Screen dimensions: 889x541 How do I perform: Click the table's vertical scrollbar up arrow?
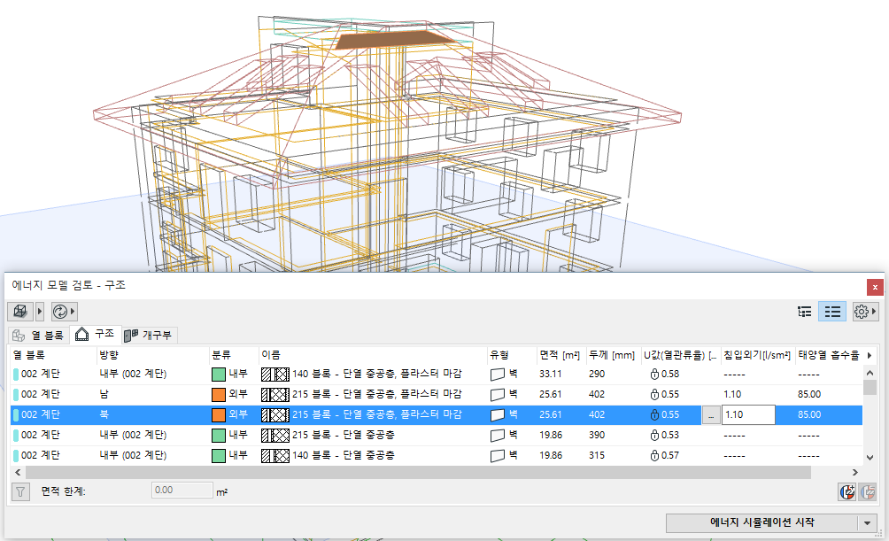click(x=870, y=373)
